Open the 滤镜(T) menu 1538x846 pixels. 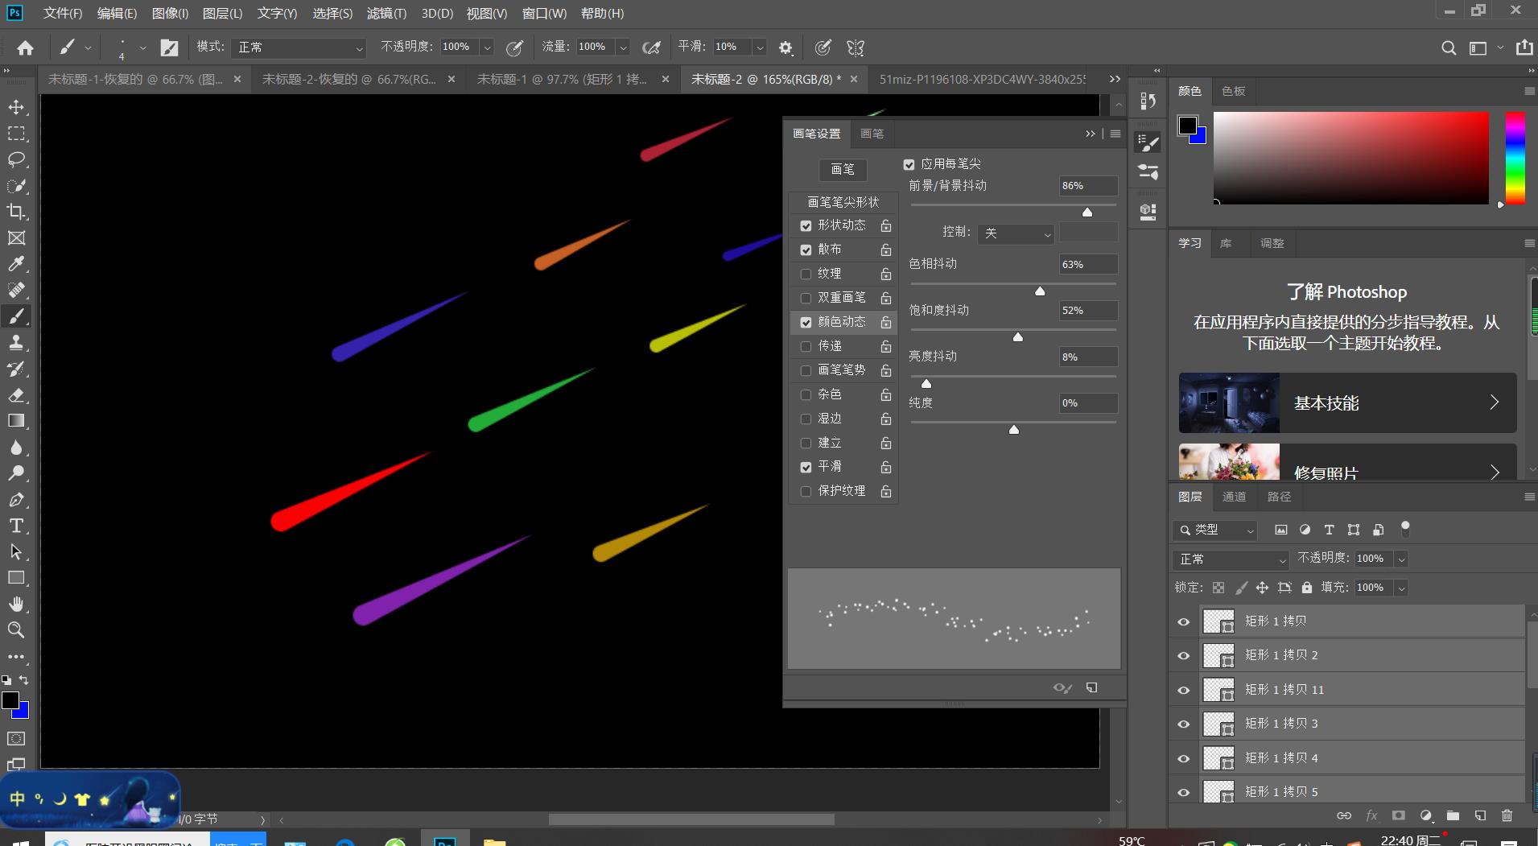point(386,14)
